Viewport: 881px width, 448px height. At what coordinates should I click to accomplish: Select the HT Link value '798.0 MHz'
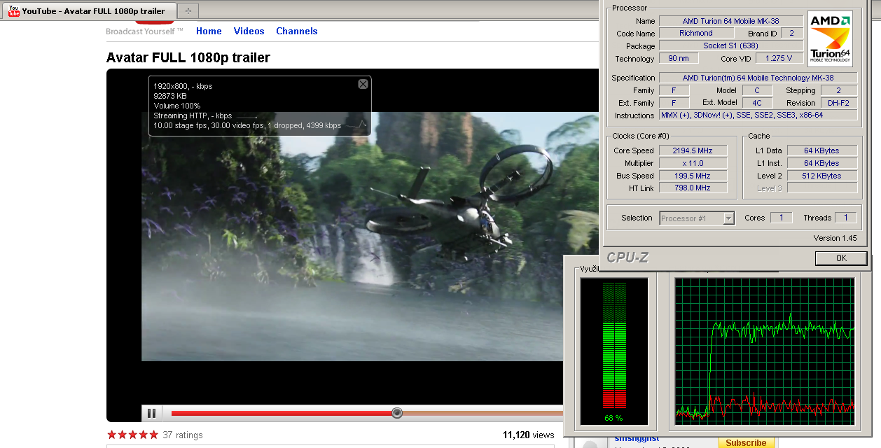(x=693, y=188)
